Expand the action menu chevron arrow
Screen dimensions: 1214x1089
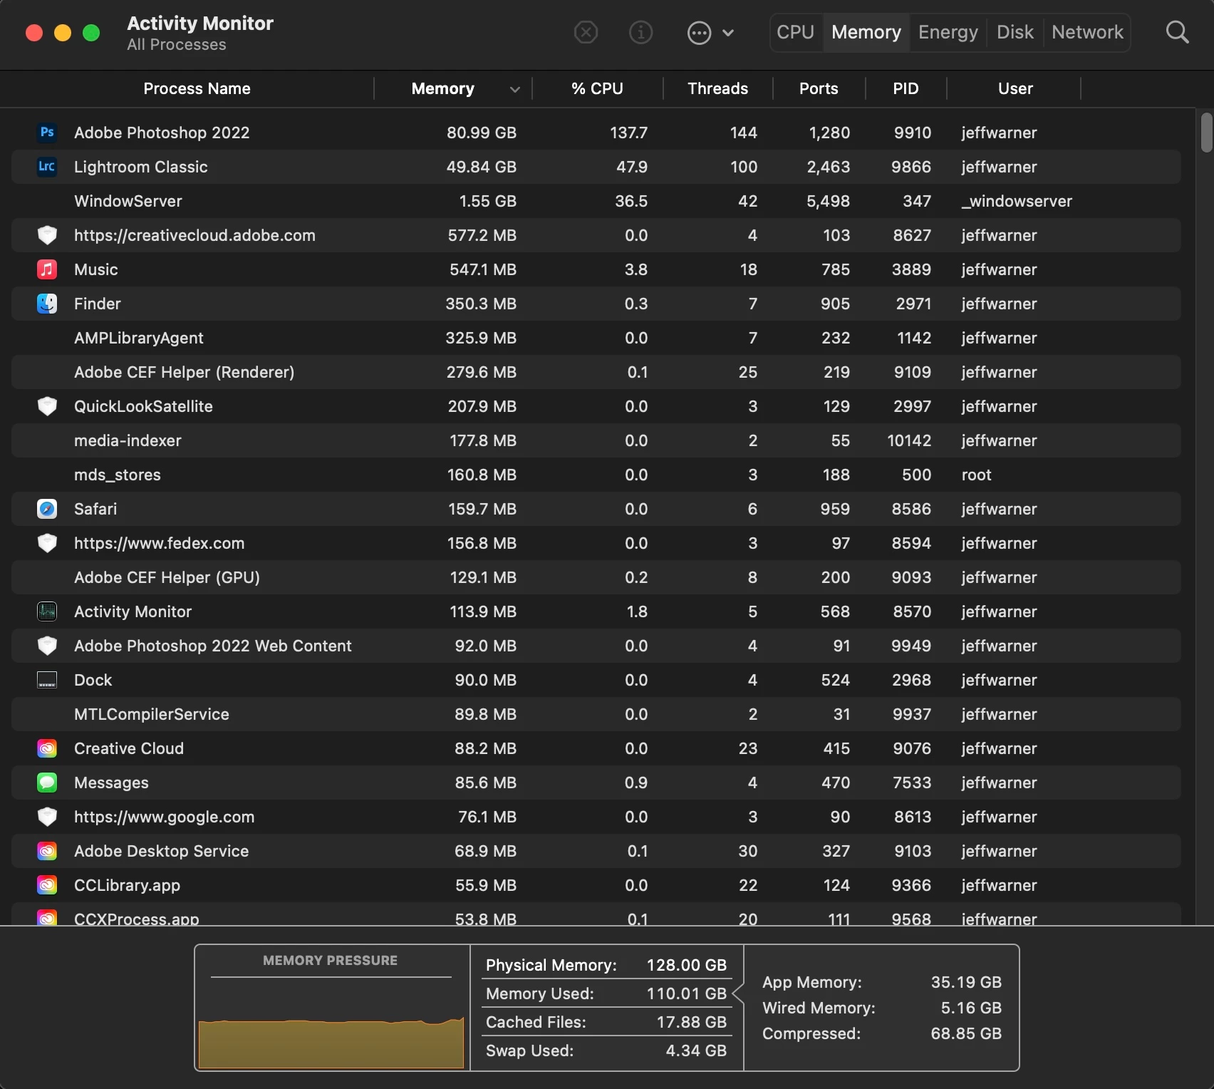click(x=728, y=32)
